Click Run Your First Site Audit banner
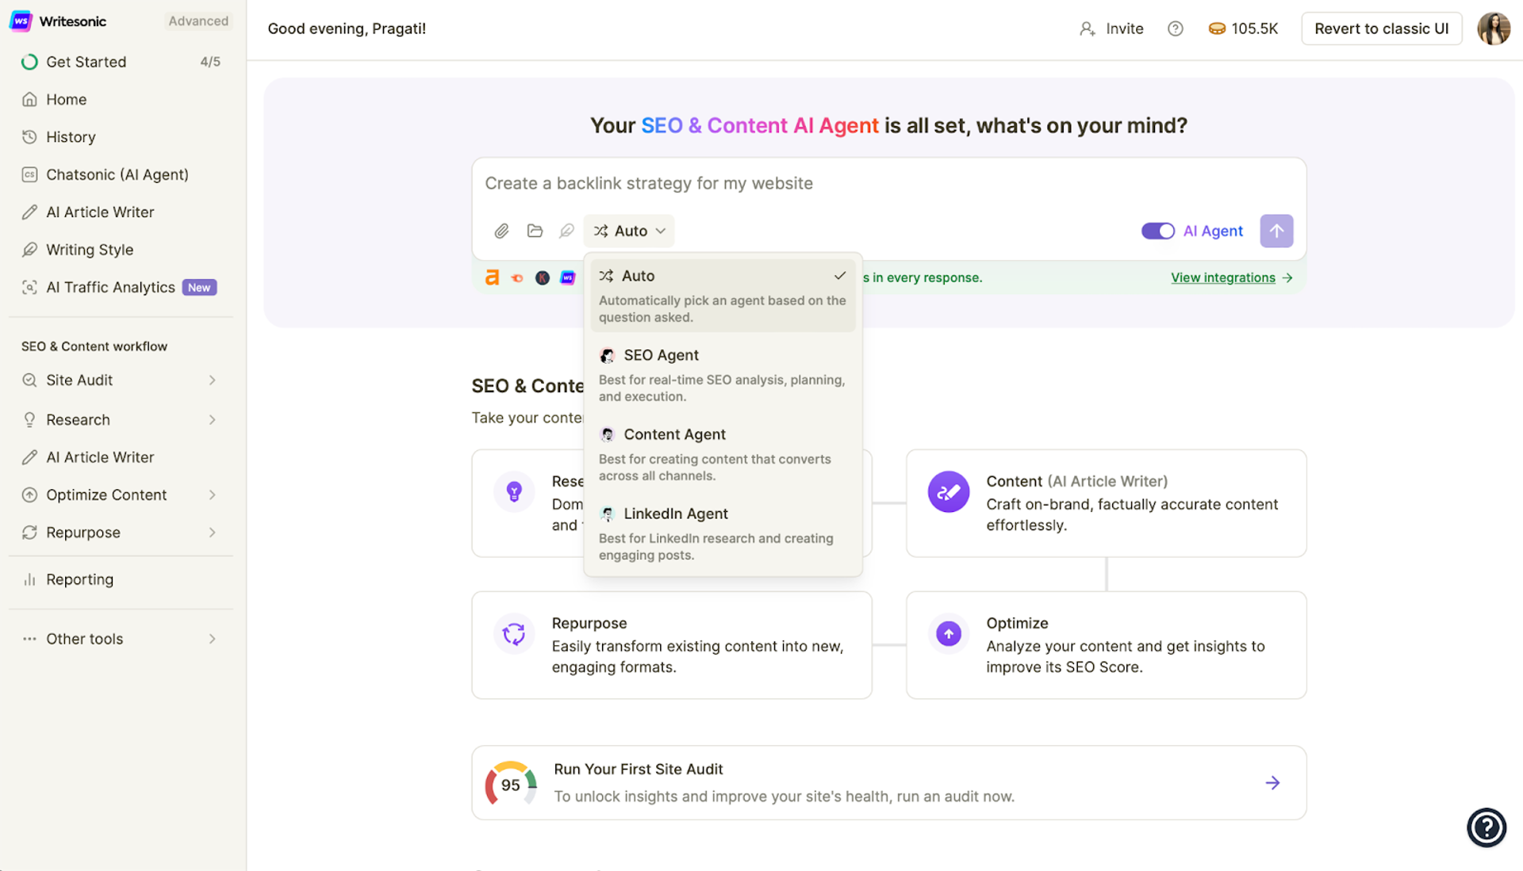The image size is (1523, 871). coord(888,782)
